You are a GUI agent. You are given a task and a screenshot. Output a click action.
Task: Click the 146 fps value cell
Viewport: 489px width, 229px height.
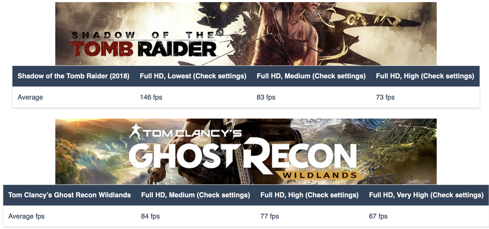click(x=151, y=97)
